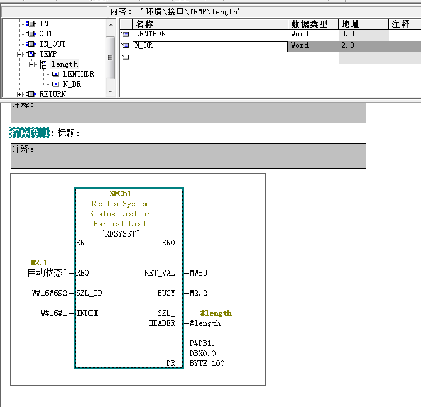Click address cell 0.0

pos(364,35)
